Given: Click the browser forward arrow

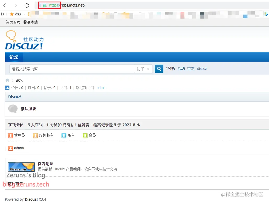Looking at the screenshot, I should pyautogui.click(x=16, y=5).
